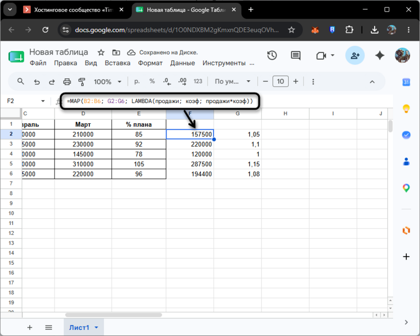Open the search menus magnifier tool
Image resolution: width=420 pixels, height=336 pixels.
[21, 81]
